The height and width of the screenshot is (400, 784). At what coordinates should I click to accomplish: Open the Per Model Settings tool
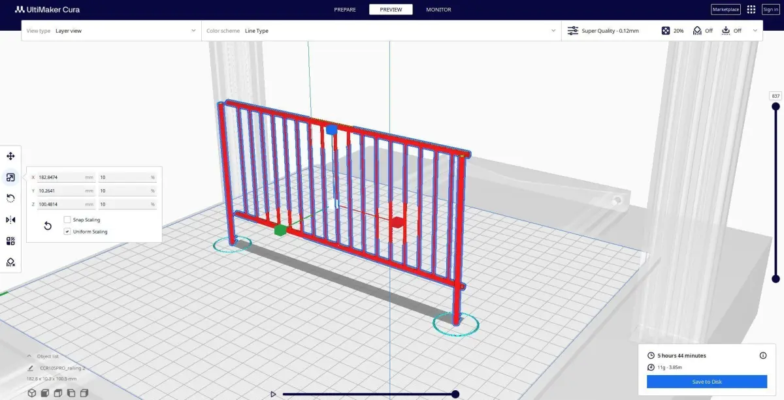(10, 241)
